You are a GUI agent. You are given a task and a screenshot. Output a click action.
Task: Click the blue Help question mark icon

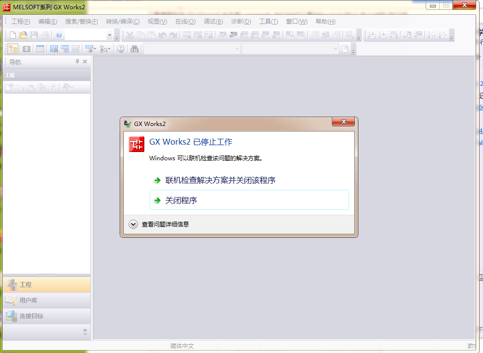tap(59, 35)
